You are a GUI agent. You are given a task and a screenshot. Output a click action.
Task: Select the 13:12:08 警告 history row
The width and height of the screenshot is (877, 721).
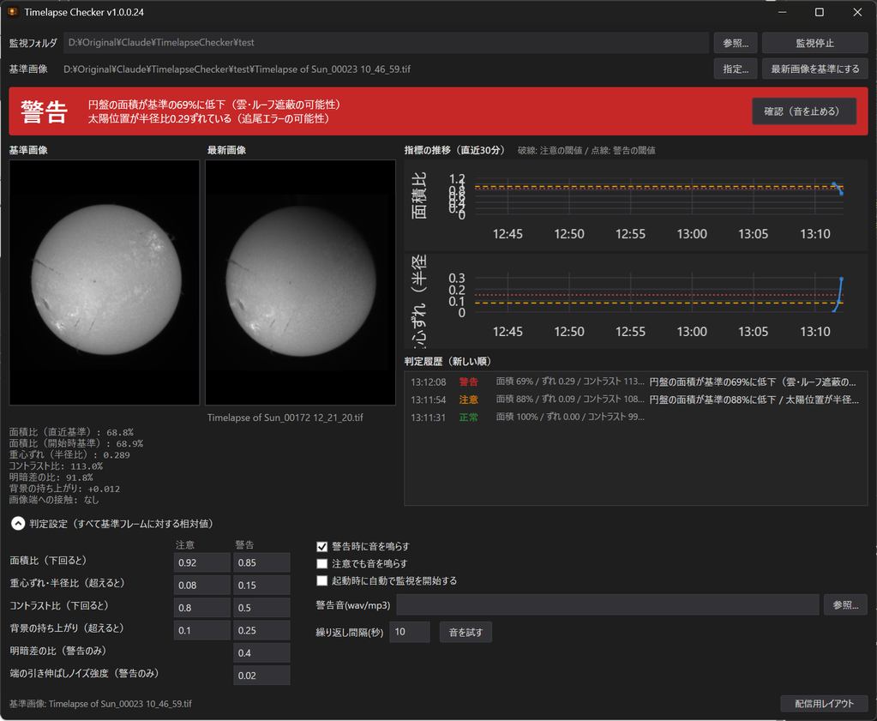pyautogui.click(x=636, y=382)
